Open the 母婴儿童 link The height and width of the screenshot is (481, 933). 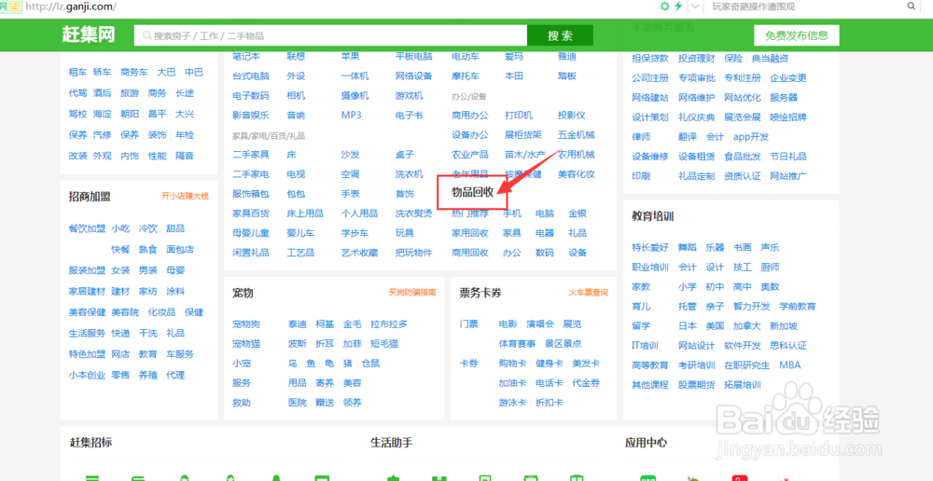[251, 233]
